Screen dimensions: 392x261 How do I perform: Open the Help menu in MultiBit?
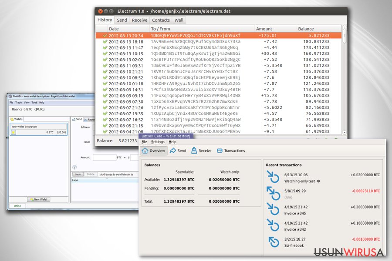pyautogui.click(x=42, y=102)
